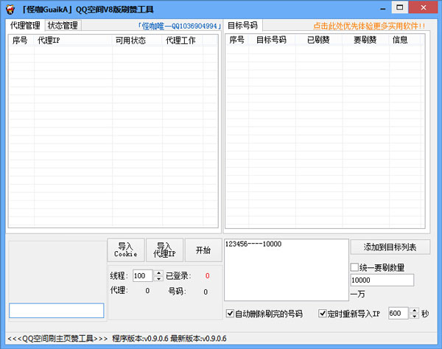Click the target text area with 123456----10000
Image resolution: width=442 pixels, height=349 pixels.
pyautogui.click(x=287, y=269)
